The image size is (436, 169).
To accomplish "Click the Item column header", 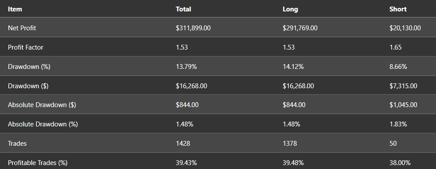I will [15, 9].
